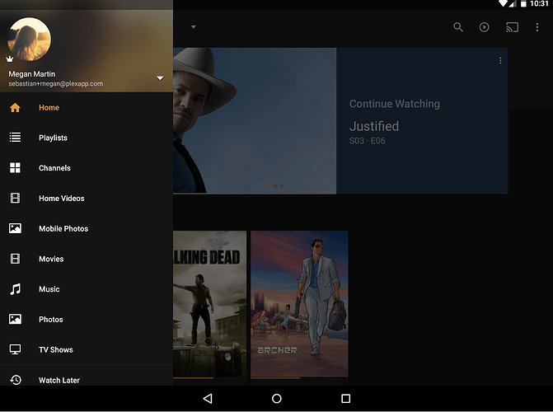This screenshot has width=553, height=412.
Task: Click the Movies film strip icon
Action: (15, 259)
